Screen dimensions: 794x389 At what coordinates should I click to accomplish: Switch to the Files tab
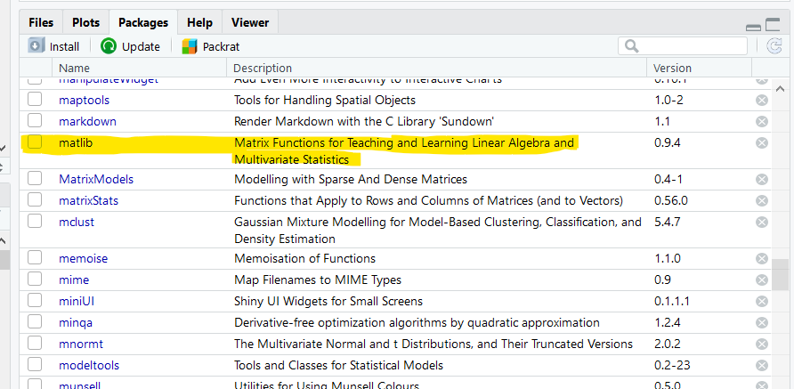(40, 22)
